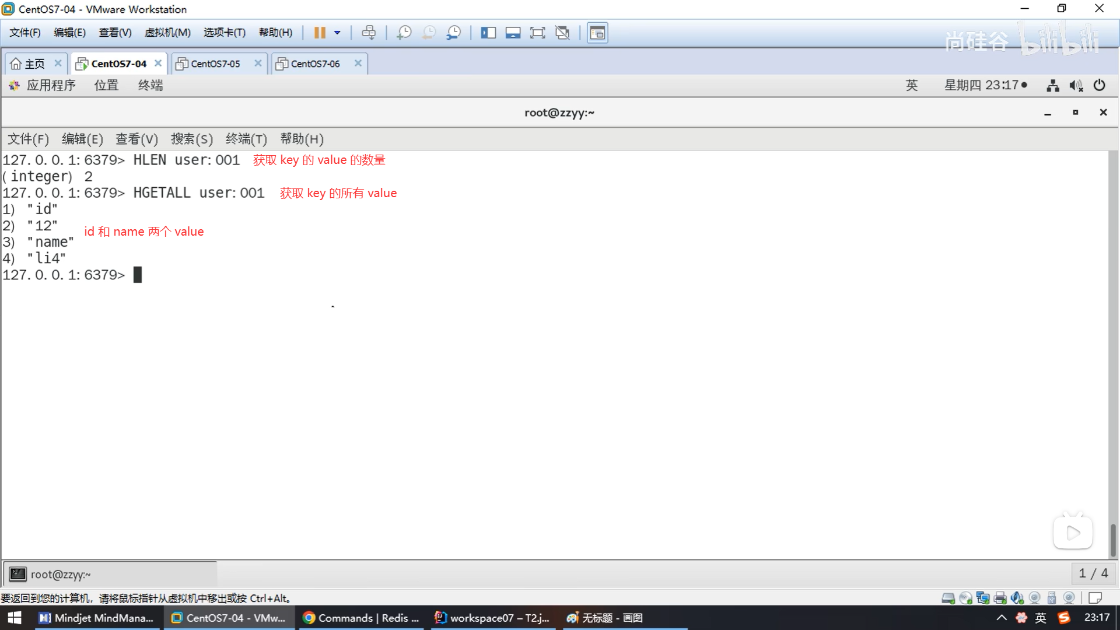Toggle the library sidebar panel
Screen dimensions: 1120x630
488,33
